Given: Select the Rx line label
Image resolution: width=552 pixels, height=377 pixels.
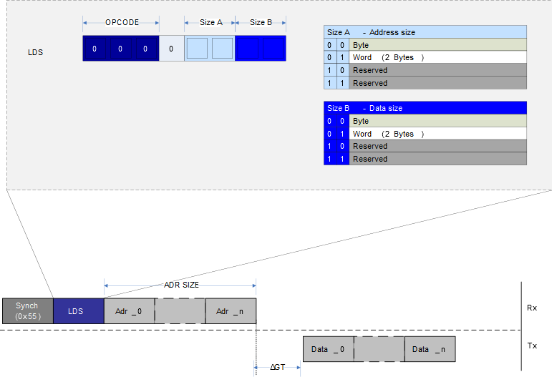Looking at the screenshot, I should [x=531, y=308].
